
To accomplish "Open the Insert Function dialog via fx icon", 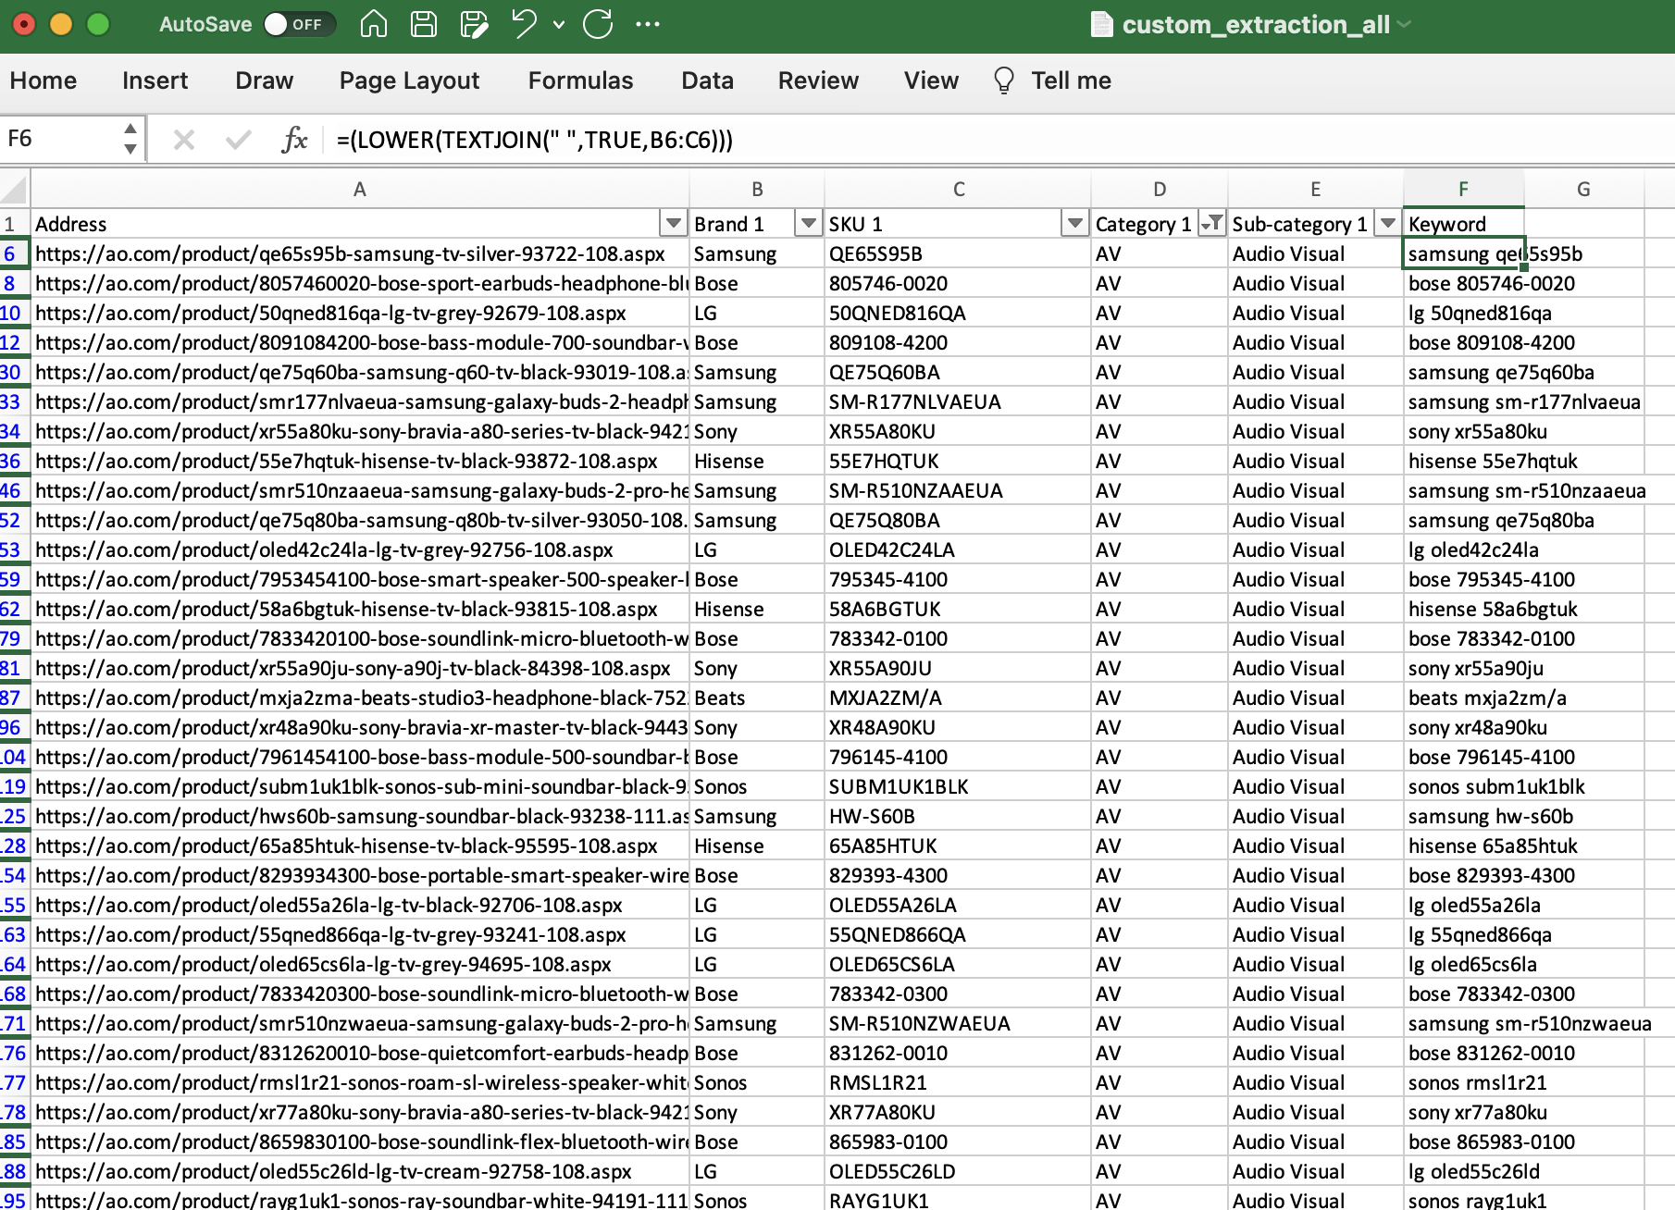I will [293, 139].
